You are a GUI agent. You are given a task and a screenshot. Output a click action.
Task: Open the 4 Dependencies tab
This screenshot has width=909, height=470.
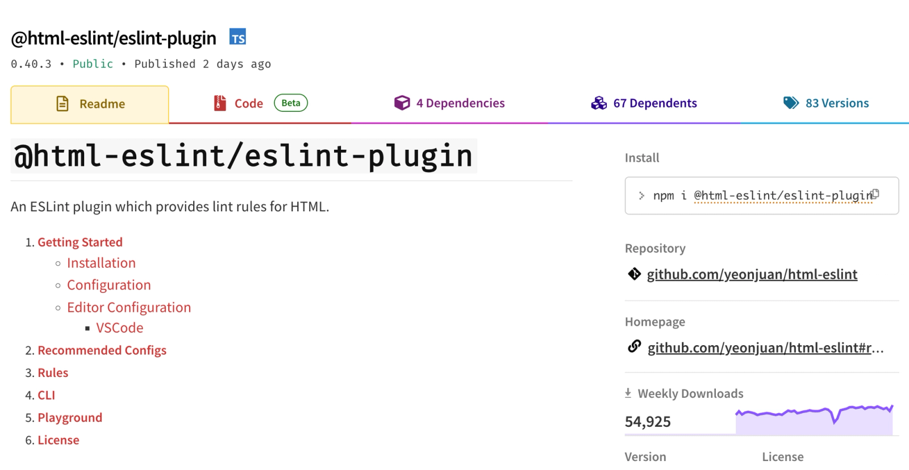449,103
